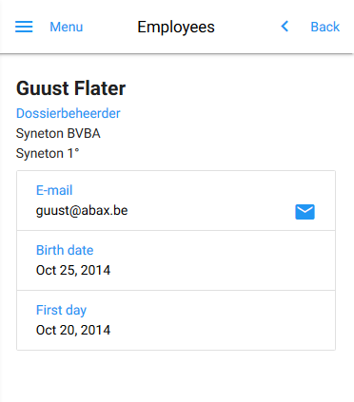
Task: Click the Menu text label
Action: point(67,27)
